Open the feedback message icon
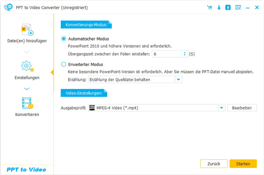The width and height of the screenshot is (264, 175). click(238, 7)
